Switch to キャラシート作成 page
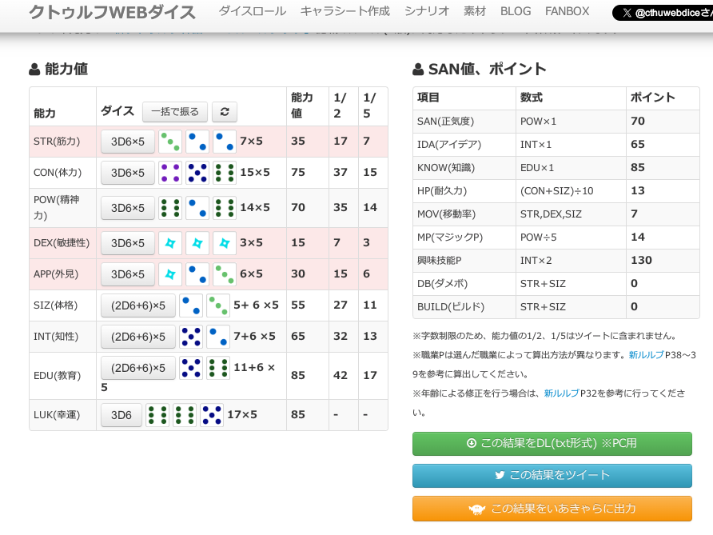Image resolution: width=713 pixels, height=535 pixels. coord(345,11)
